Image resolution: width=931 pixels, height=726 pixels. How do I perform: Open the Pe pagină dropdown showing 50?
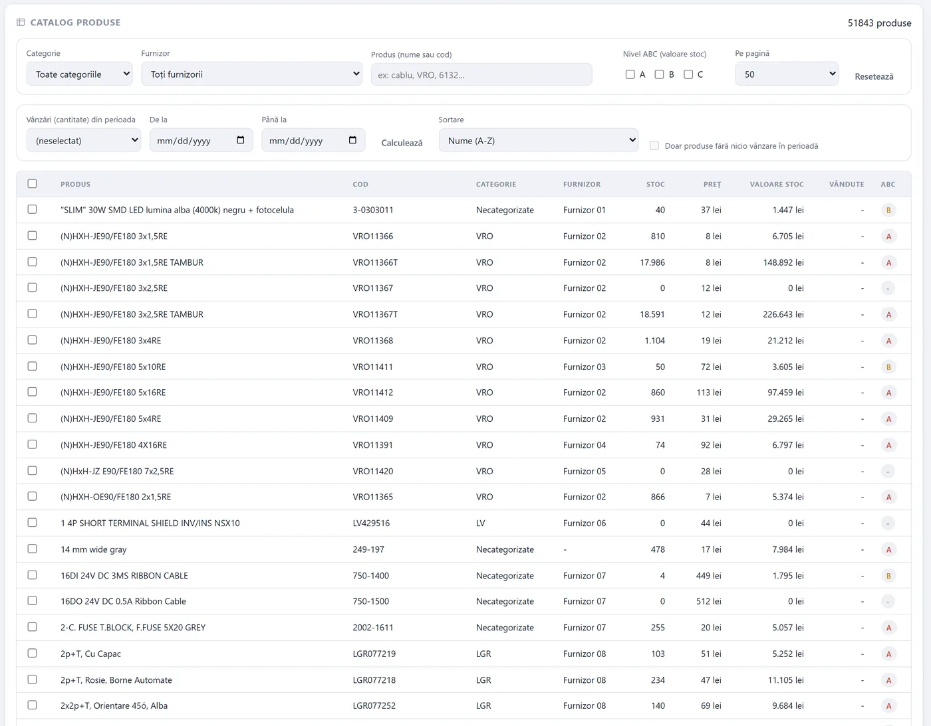pyautogui.click(x=787, y=74)
